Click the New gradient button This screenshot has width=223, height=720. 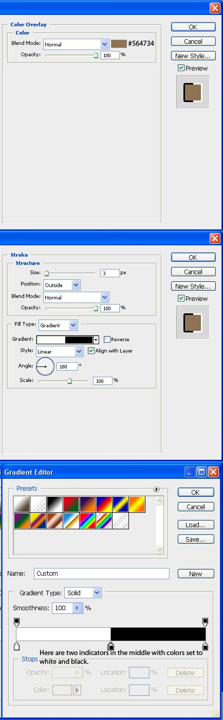click(x=196, y=574)
